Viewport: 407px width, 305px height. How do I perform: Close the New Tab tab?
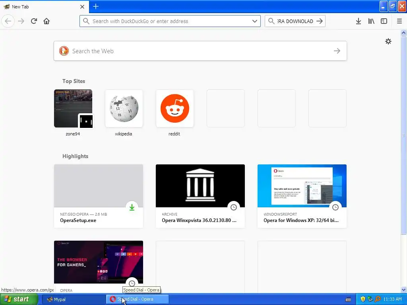pyautogui.click(x=82, y=7)
